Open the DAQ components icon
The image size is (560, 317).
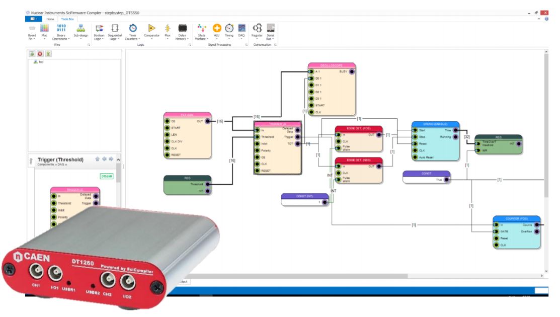click(x=242, y=30)
